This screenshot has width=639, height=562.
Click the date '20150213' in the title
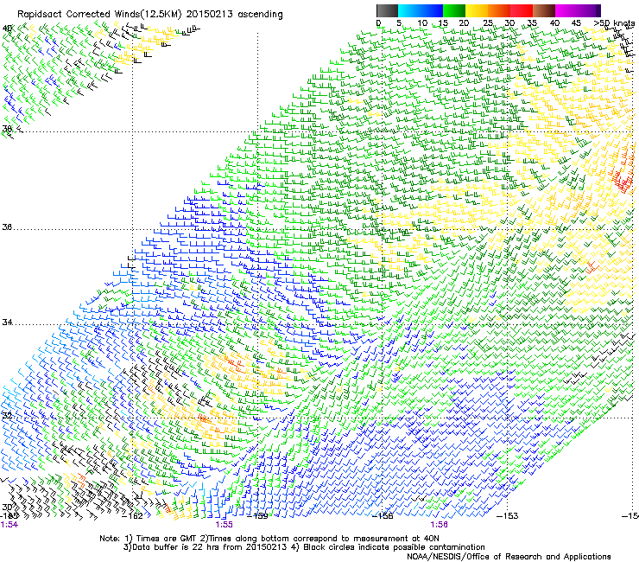pyautogui.click(x=210, y=15)
